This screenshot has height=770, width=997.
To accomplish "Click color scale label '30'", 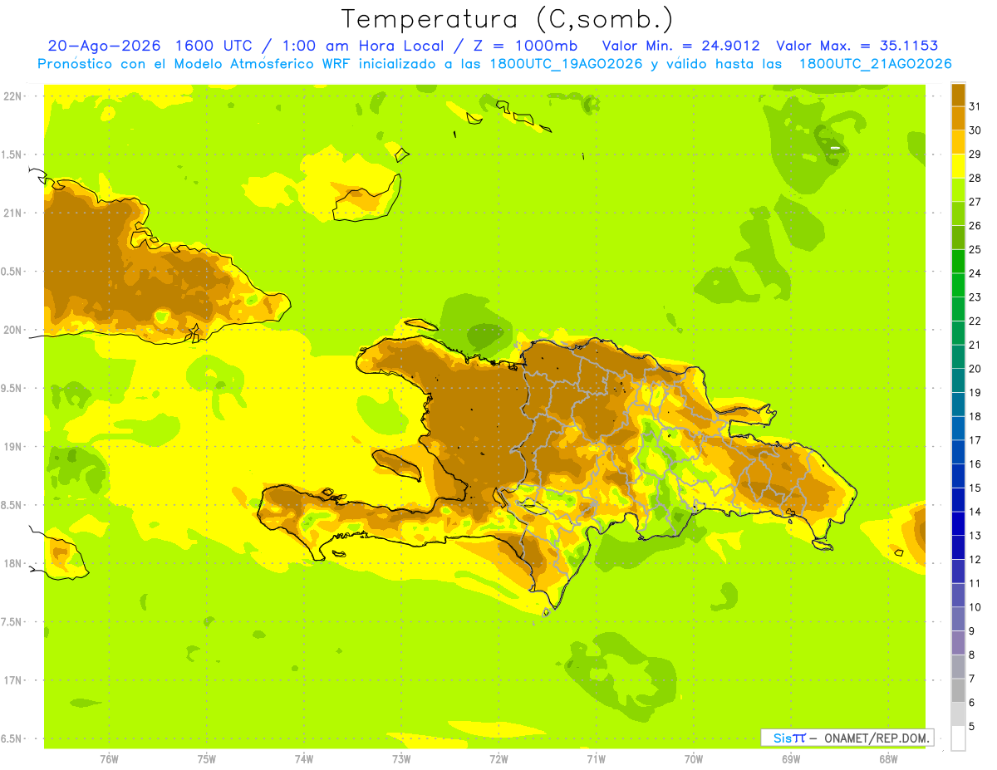I will pos(975,130).
